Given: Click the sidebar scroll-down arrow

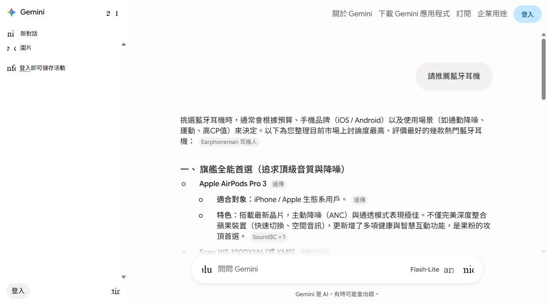Looking at the screenshot, I should (x=124, y=277).
